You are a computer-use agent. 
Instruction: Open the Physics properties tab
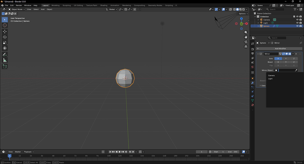click(x=252, y=92)
